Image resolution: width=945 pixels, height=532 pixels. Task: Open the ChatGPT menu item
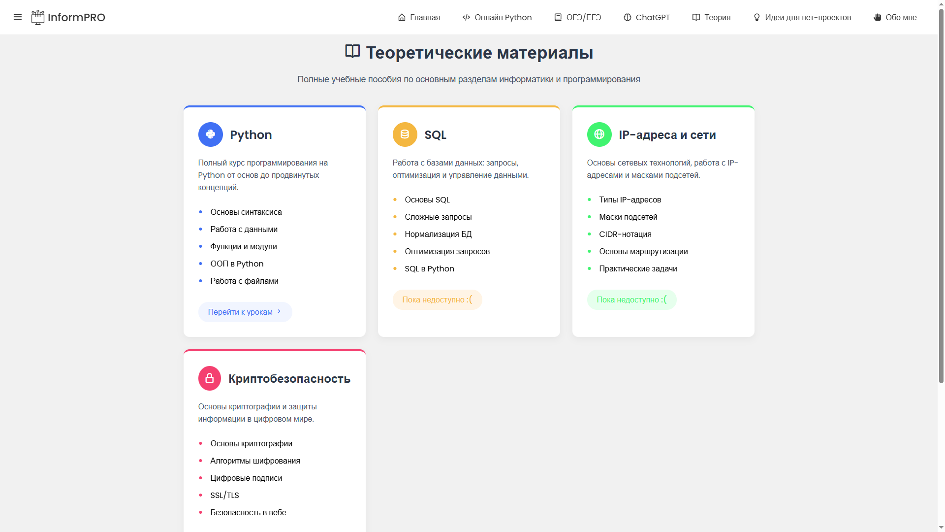(647, 17)
